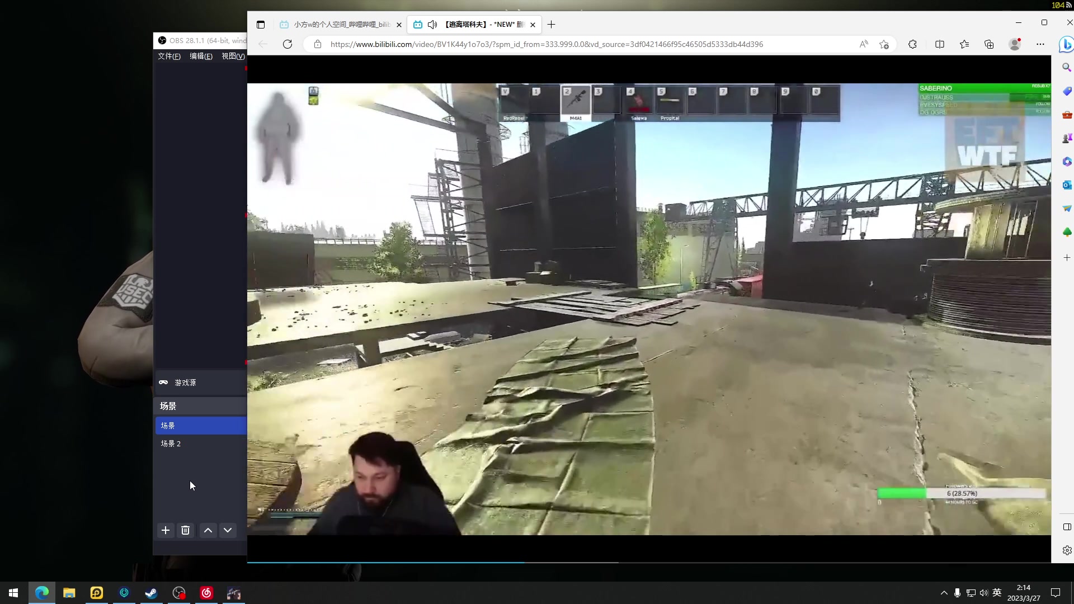Open sidebar Games chess icon

(1067, 138)
